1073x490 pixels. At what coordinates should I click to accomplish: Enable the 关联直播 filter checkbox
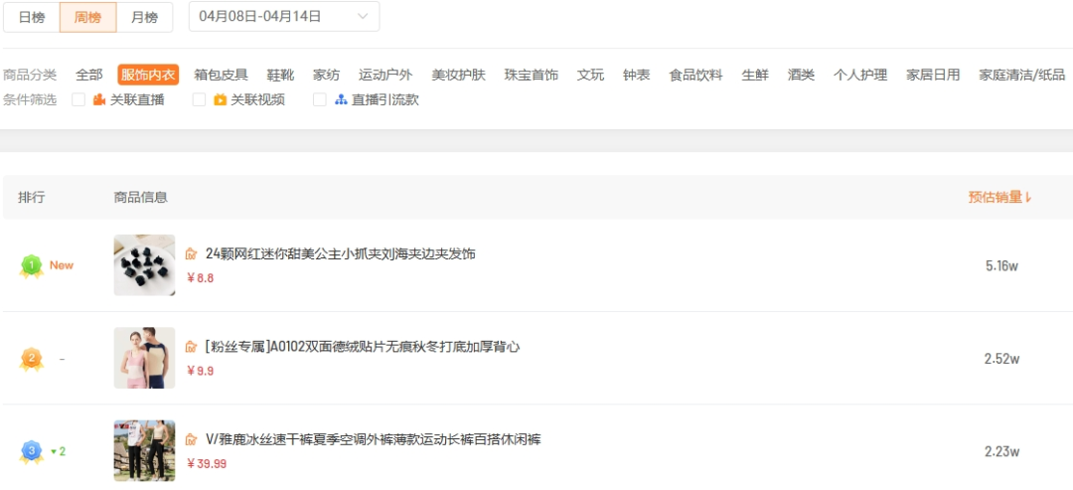point(78,99)
